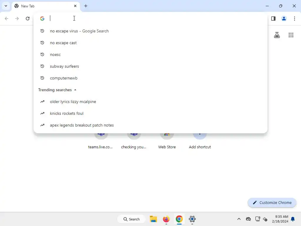Collapse the Trending searches section
The height and width of the screenshot is (226, 301).
75,90
